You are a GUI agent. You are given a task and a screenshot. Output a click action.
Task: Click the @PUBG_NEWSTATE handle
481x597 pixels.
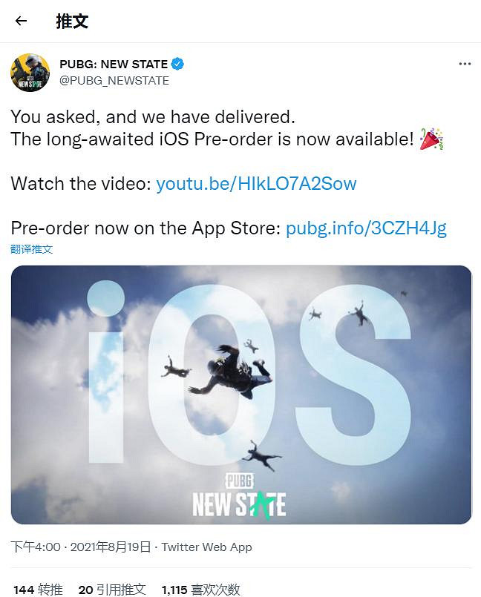(114, 81)
